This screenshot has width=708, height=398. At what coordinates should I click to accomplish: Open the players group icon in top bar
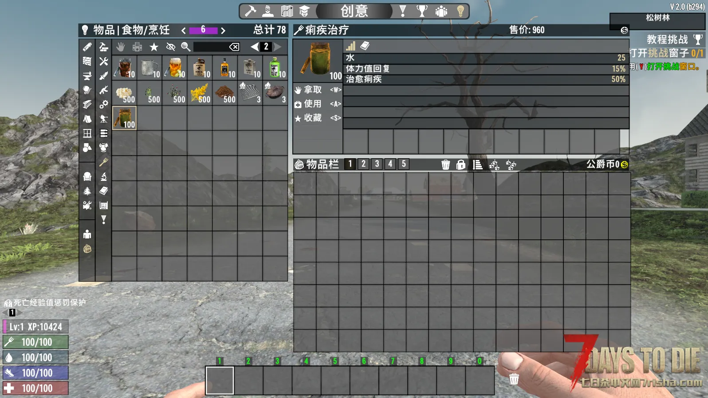(441, 11)
